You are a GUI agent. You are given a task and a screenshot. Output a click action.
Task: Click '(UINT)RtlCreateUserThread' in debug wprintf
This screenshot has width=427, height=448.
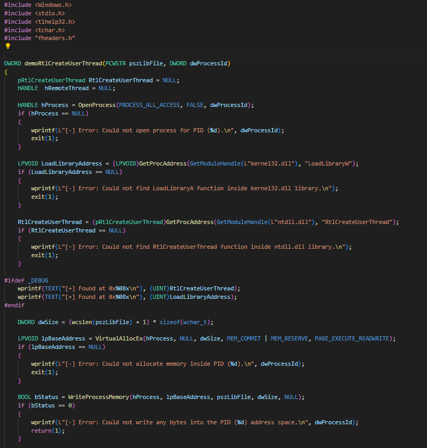tap(193, 289)
